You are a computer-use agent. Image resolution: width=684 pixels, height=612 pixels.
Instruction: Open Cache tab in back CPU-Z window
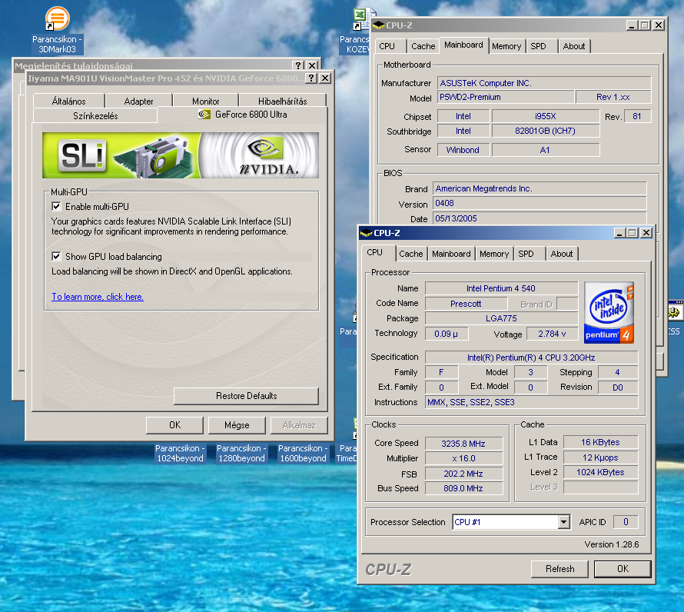click(x=423, y=46)
